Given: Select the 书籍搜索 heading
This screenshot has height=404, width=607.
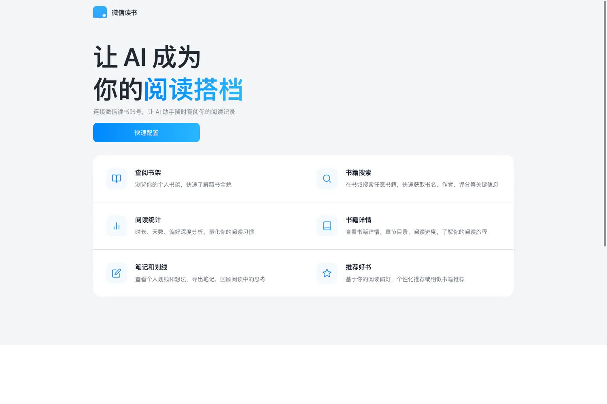Looking at the screenshot, I should coord(359,173).
